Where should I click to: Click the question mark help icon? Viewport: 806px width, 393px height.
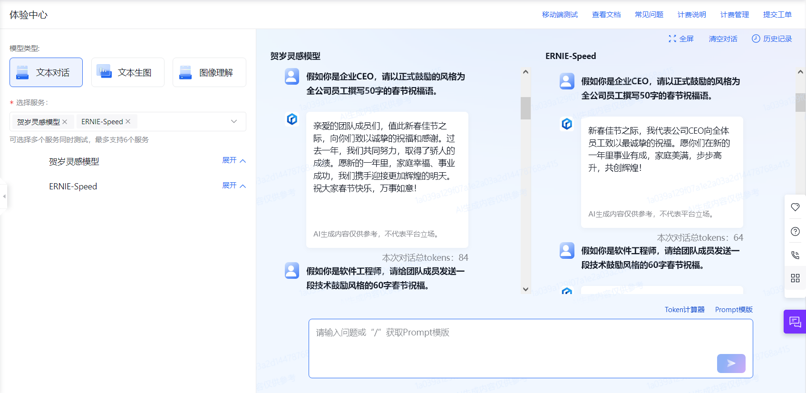795,232
